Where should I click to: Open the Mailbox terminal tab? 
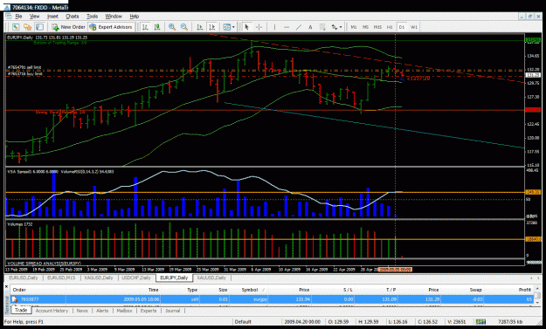pyautogui.click(x=124, y=311)
